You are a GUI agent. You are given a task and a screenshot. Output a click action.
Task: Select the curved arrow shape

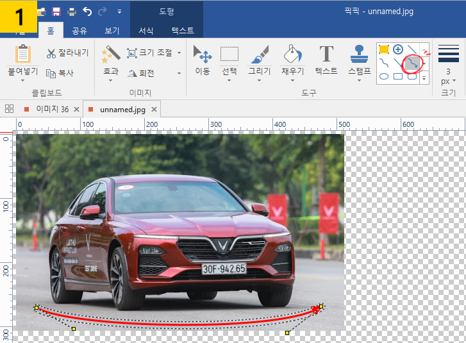[x=412, y=63]
